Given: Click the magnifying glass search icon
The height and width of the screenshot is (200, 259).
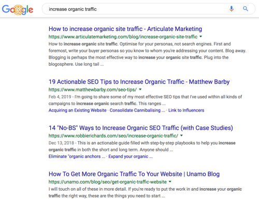Looking at the screenshot, I should 246,9.
